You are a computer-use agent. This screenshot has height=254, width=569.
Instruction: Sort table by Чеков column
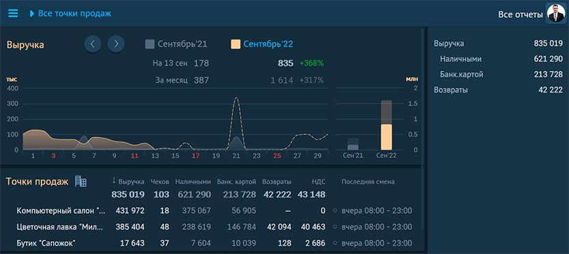coord(160,182)
